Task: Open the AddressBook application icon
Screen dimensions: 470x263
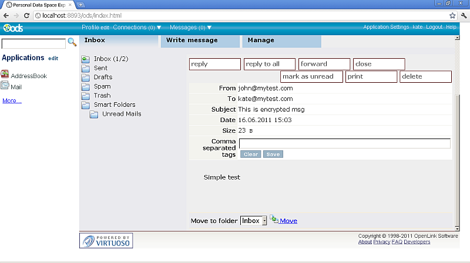Action: pyautogui.click(x=5, y=75)
